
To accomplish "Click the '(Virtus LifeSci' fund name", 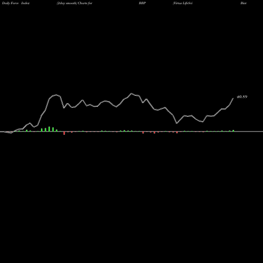I will tap(183, 3).
